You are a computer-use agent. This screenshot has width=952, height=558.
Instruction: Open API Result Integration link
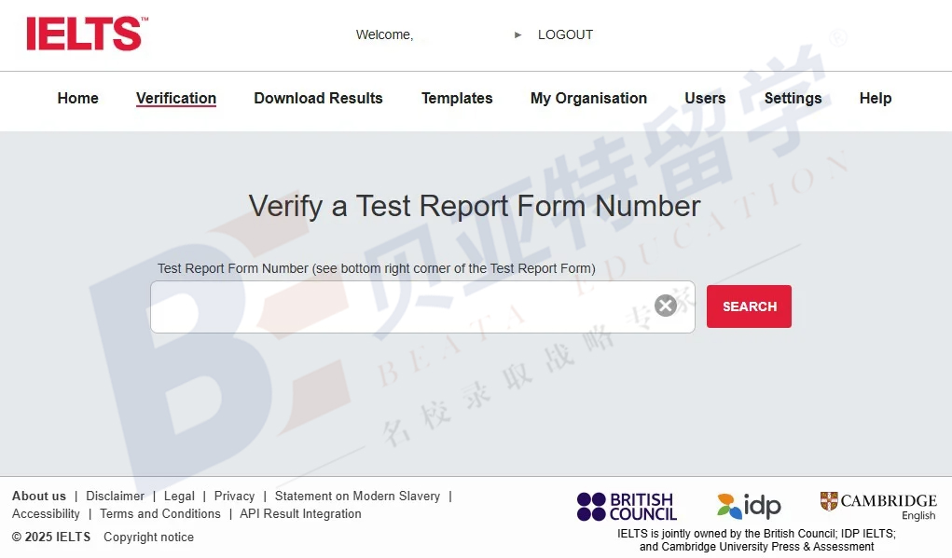(x=300, y=513)
